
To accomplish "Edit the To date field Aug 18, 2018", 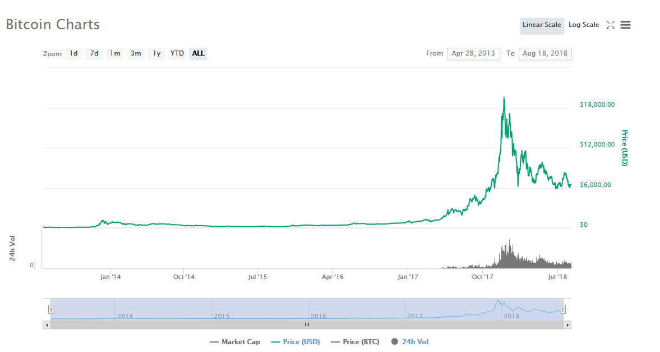I will coord(545,53).
